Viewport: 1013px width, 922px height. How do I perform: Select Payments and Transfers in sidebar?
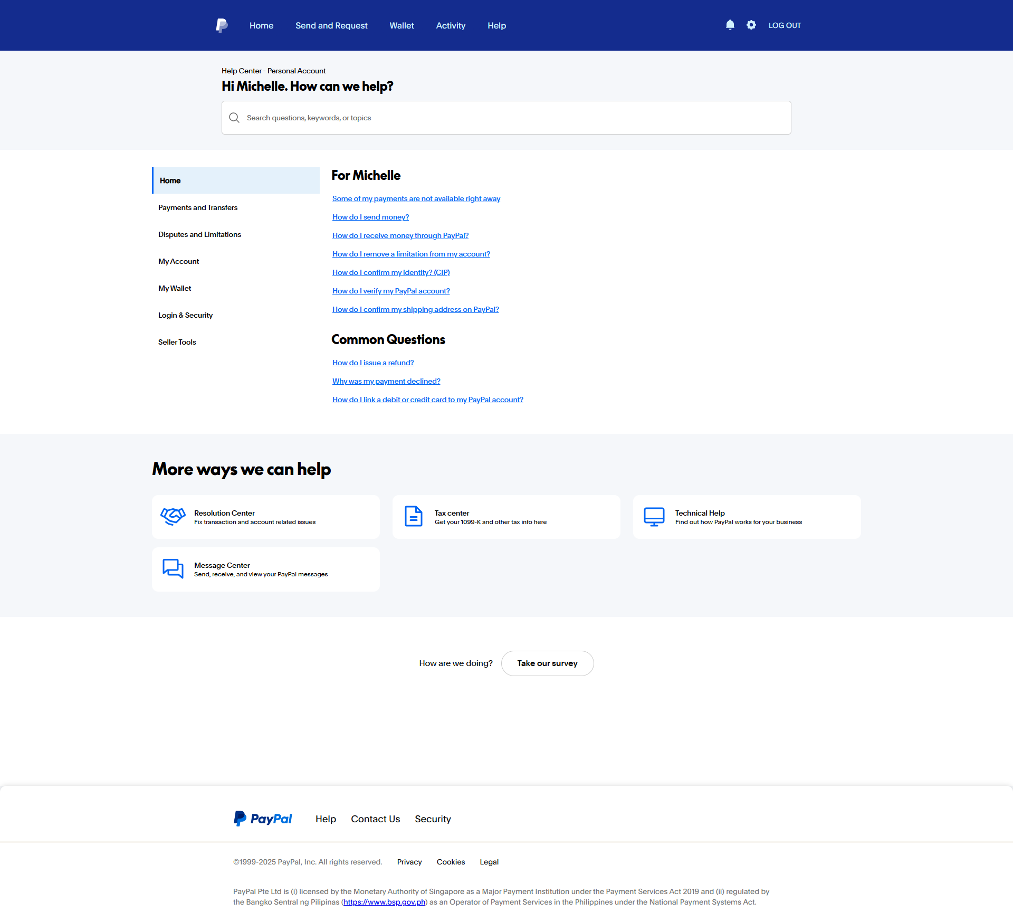[198, 207]
